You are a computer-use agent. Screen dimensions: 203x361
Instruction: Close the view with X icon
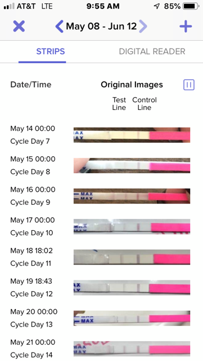[19, 26]
